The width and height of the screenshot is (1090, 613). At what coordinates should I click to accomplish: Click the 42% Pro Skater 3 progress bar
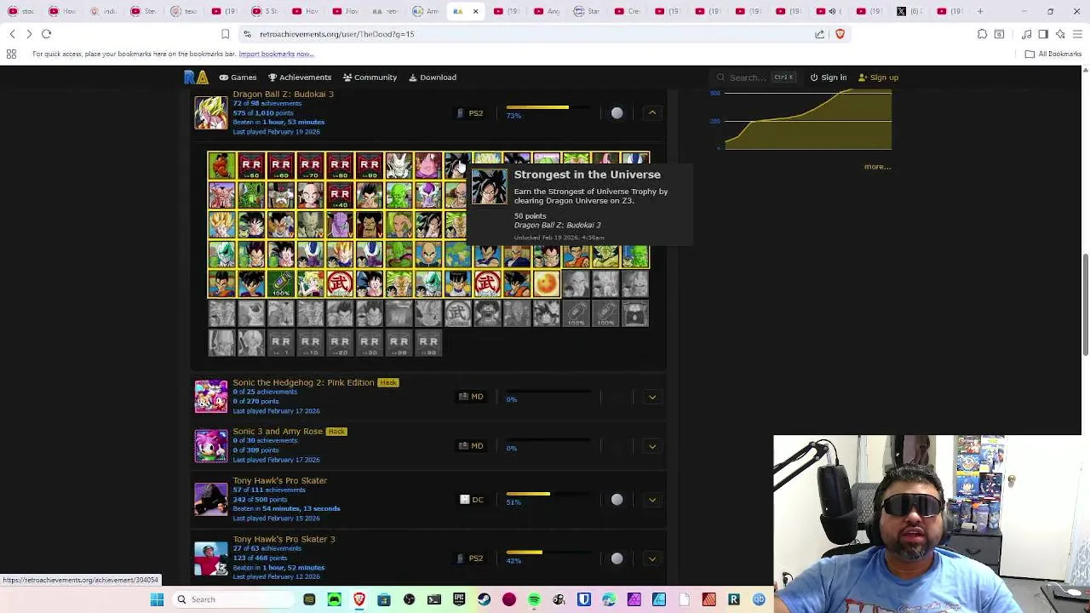tap(548, 553)
